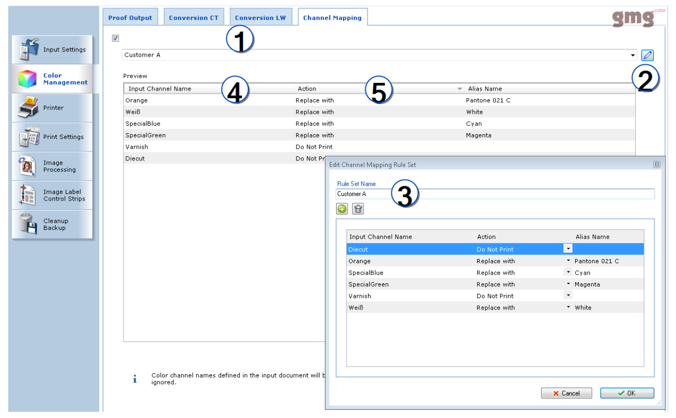Select Weiß channel in dialog table

point(356,307)
